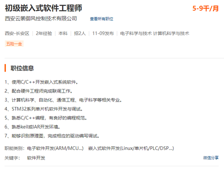Open company name 西安云裳御风控制技术有限公司
This screenshot has height=170, width=224.
pyautogui.click(x=41, y=18)
